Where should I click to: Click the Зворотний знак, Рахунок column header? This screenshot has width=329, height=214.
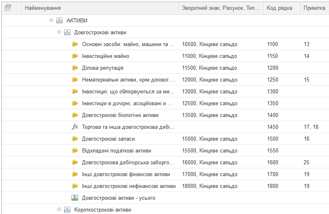[x=220, y=8]
